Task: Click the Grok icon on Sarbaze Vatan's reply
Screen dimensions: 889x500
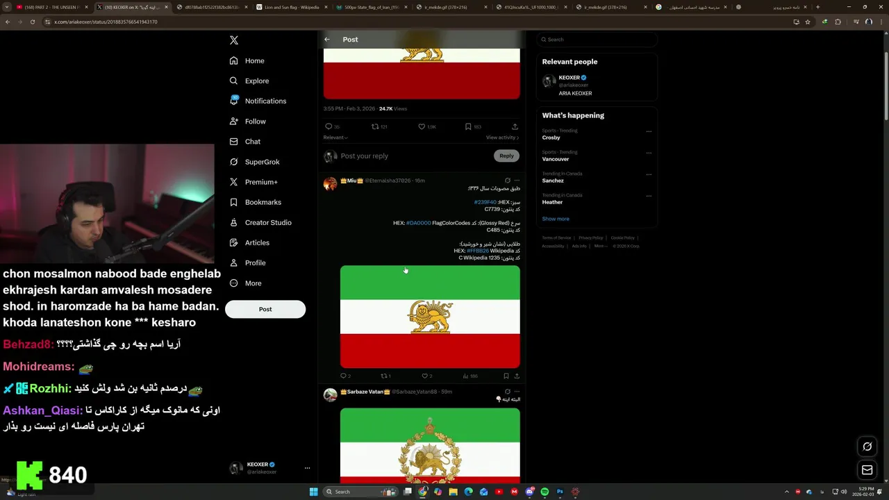Action: (507, 392)
